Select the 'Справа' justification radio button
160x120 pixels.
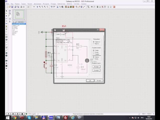pos(93,54)
